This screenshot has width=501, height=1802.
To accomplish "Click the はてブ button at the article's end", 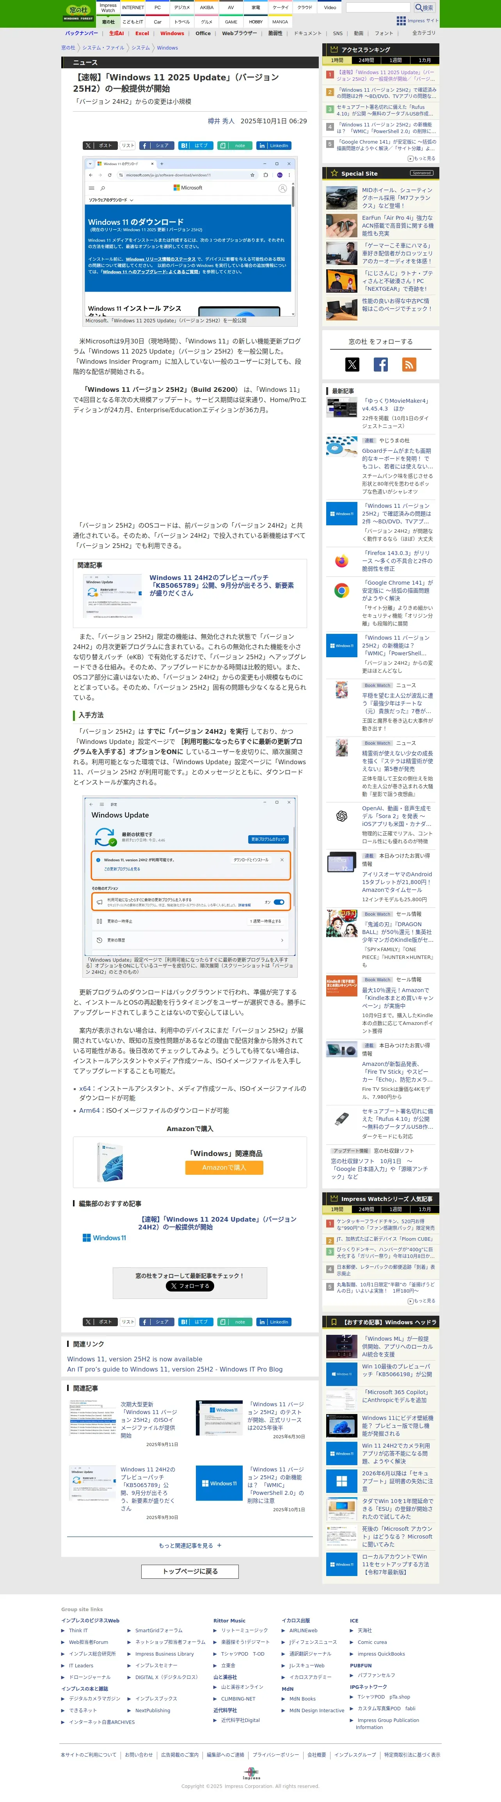I will click(x=195, y=1322).
